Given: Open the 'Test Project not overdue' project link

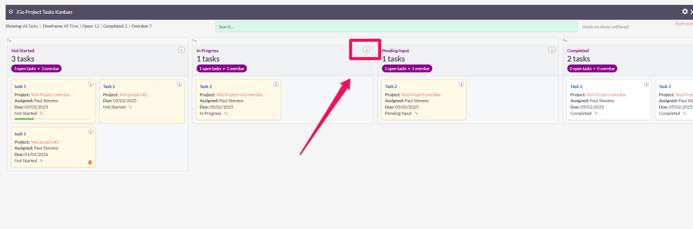Looking at the screenshot, I should click(x=239, y=95).
